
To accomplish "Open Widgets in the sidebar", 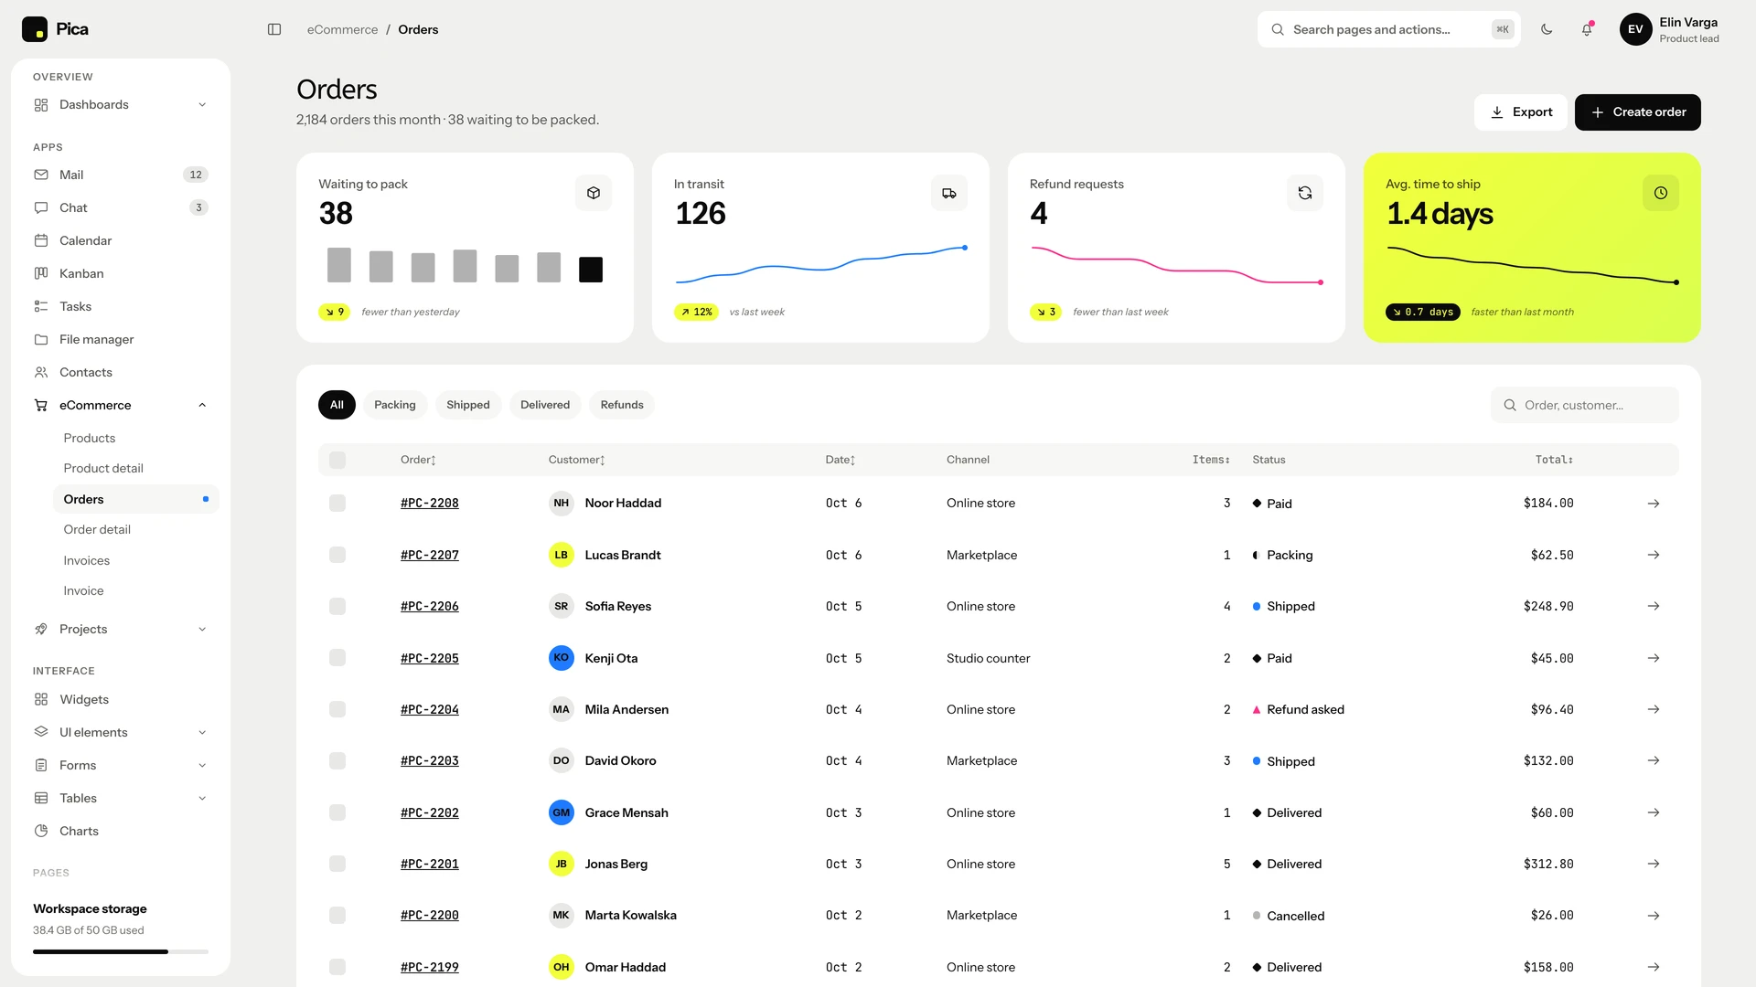I will pos(121,699).
